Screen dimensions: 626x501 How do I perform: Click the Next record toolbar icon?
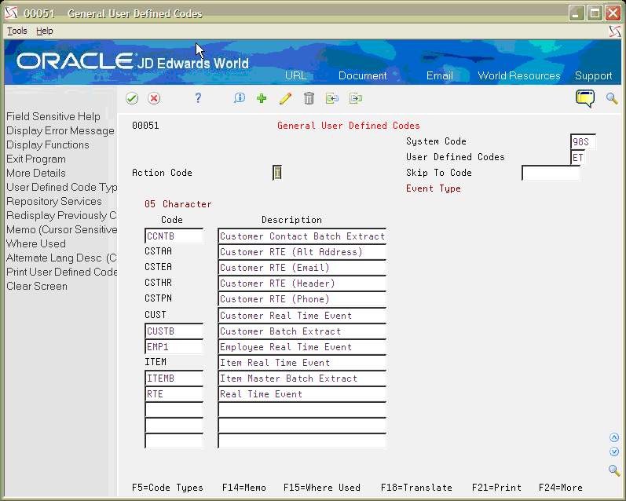click(356, 98)
